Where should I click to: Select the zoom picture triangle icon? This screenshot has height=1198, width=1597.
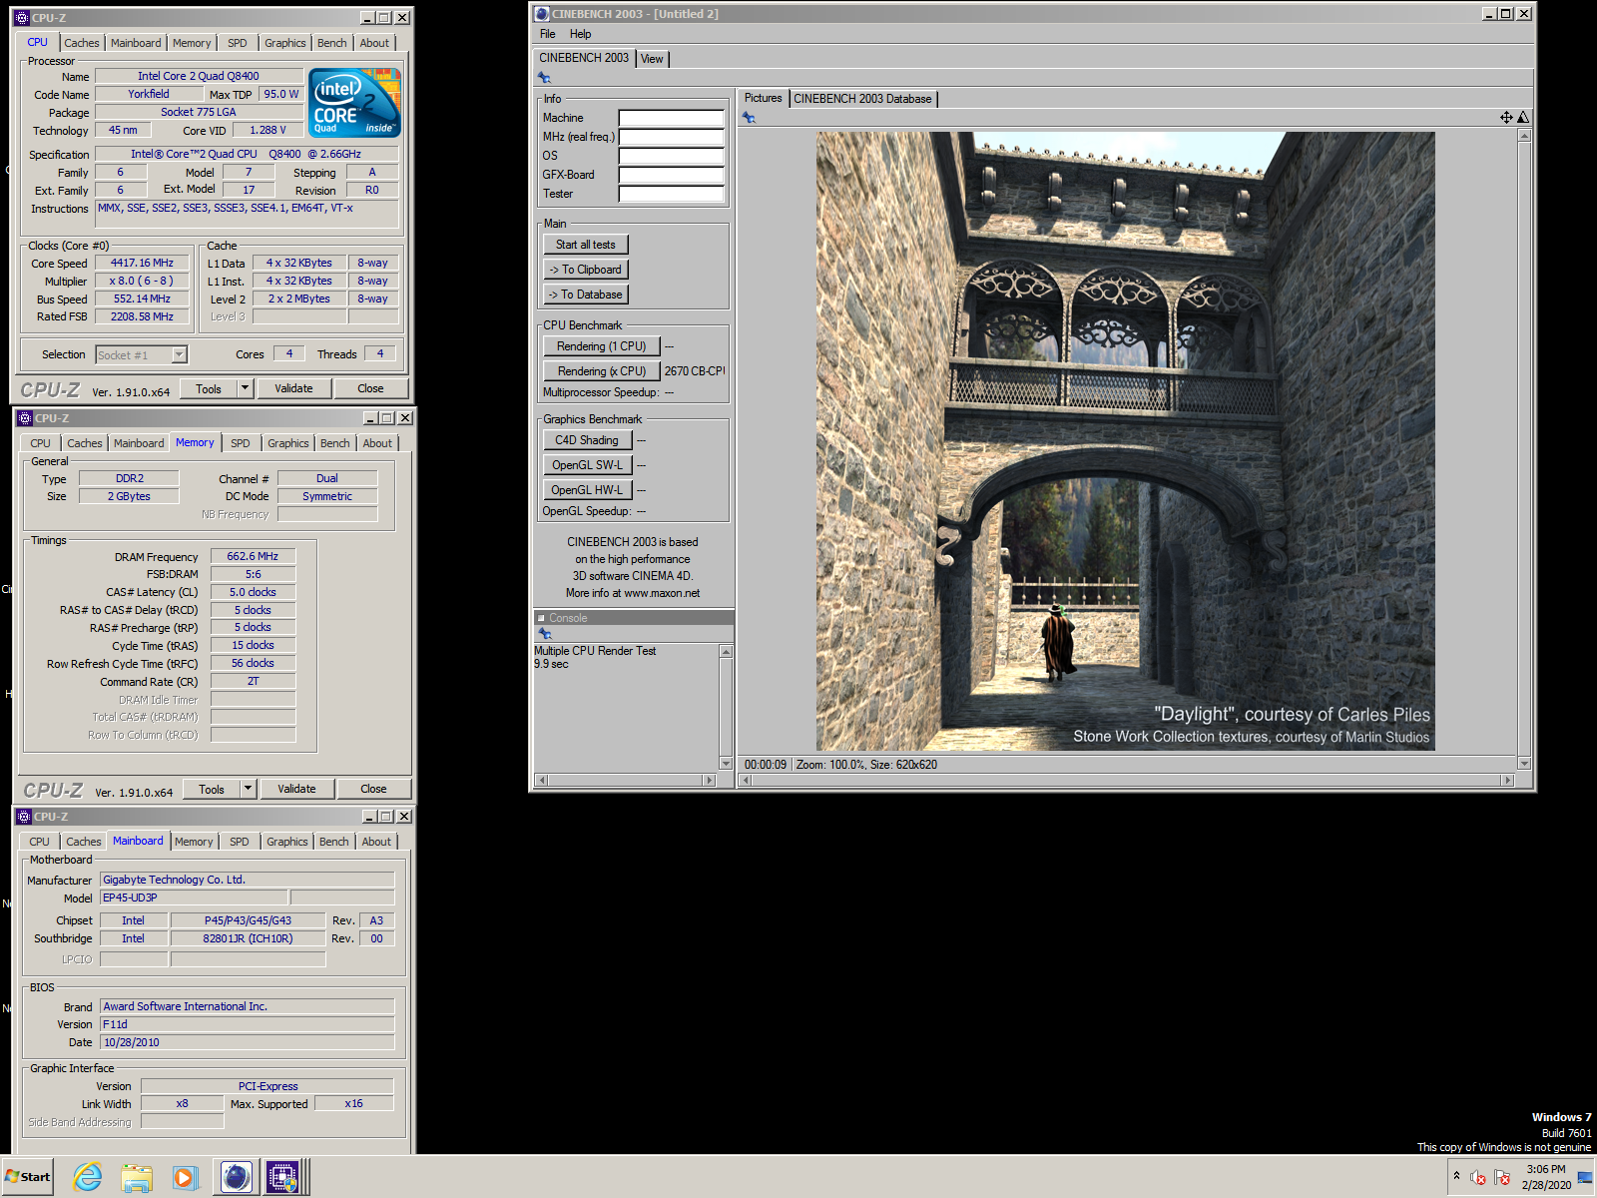[x=1523, y=118]
